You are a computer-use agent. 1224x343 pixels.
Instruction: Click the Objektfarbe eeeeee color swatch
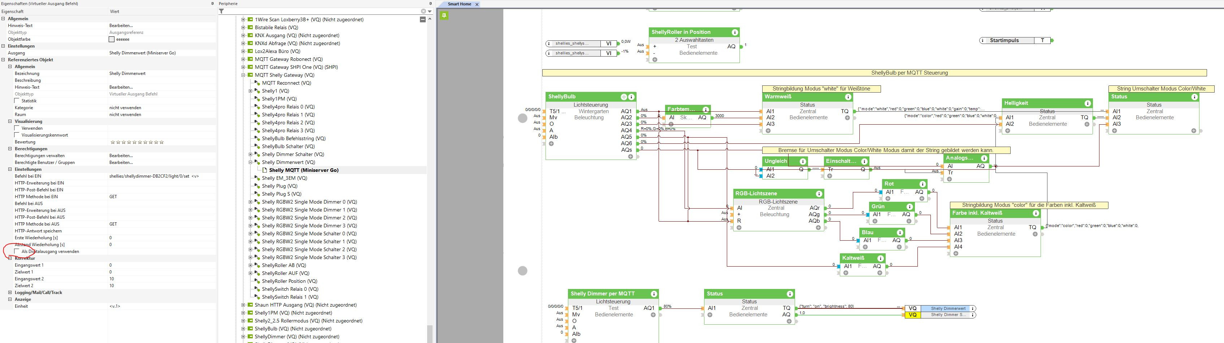[x=112, y=39]
